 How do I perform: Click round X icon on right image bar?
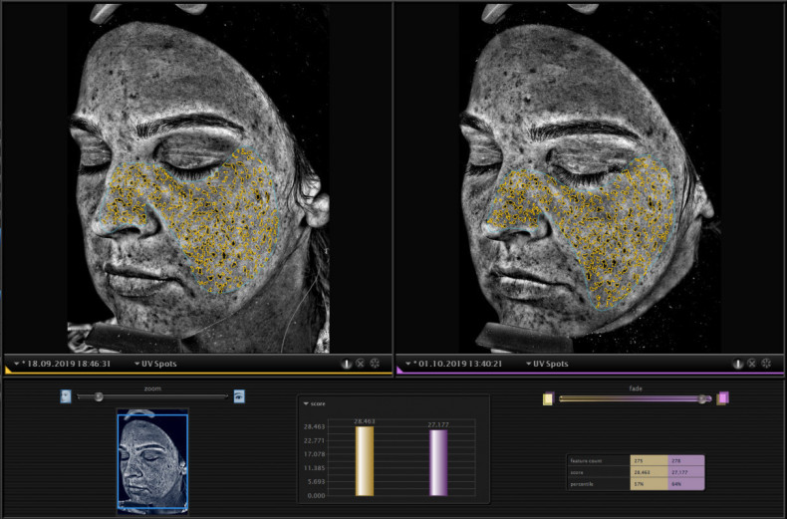click(752, 365)
